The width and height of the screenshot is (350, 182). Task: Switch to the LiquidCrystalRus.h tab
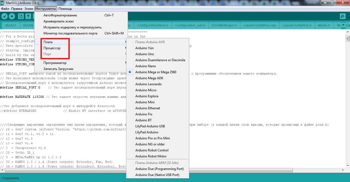tap(297, 25)
